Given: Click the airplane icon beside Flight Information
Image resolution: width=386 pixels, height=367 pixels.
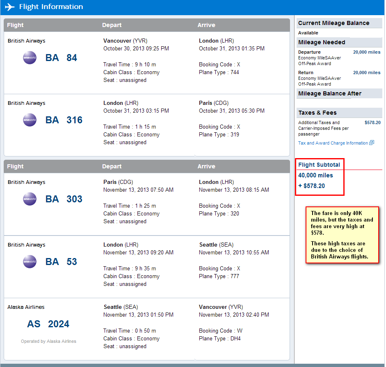Looking at the screenshot, I should click(9, 7).
